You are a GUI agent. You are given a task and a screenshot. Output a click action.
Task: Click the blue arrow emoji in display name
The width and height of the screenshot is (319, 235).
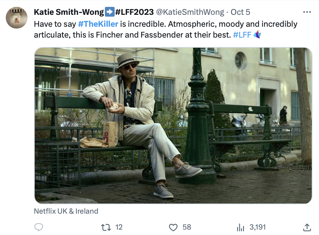coord(109,12)
